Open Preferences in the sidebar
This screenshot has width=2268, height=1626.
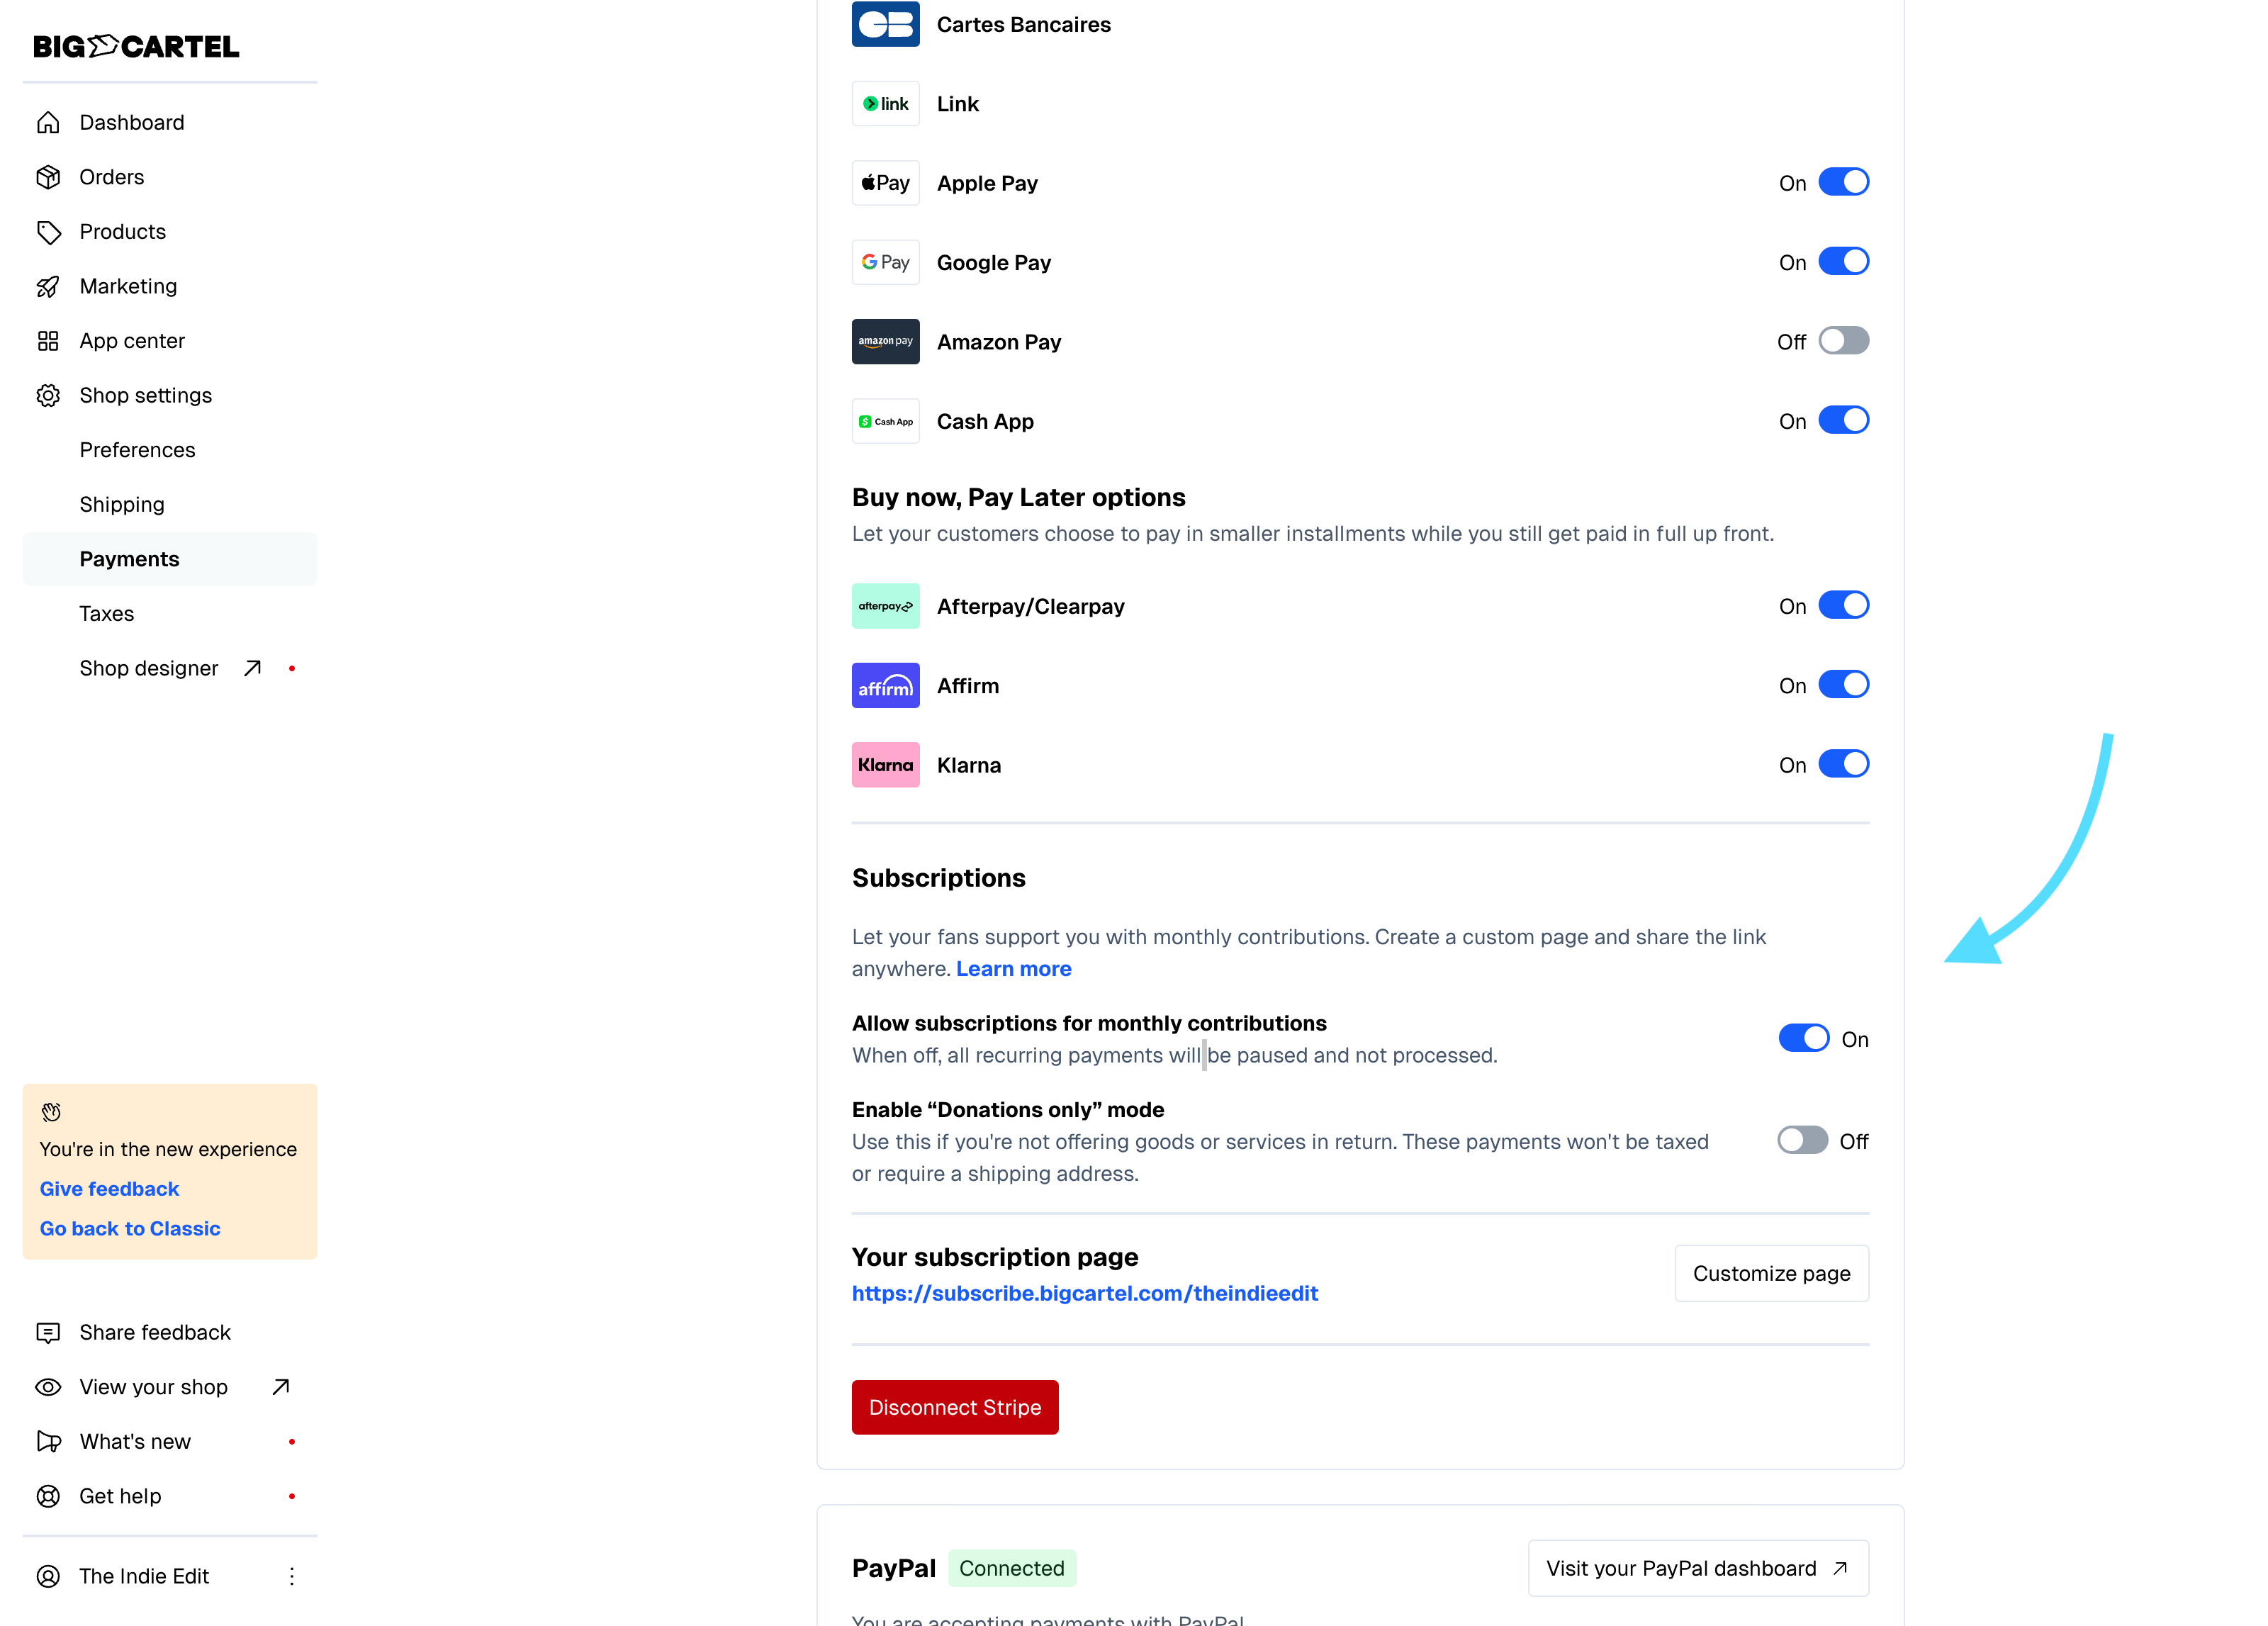[137, 450]
